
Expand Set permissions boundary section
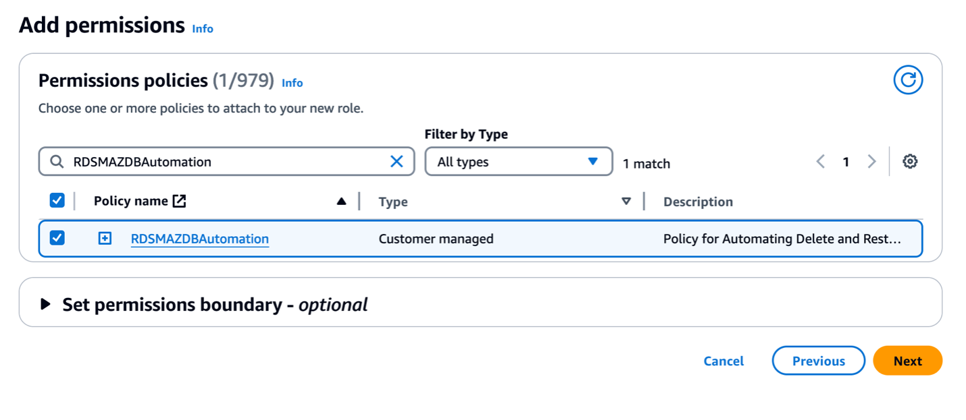pyautogui.click(x=46, y=305)
